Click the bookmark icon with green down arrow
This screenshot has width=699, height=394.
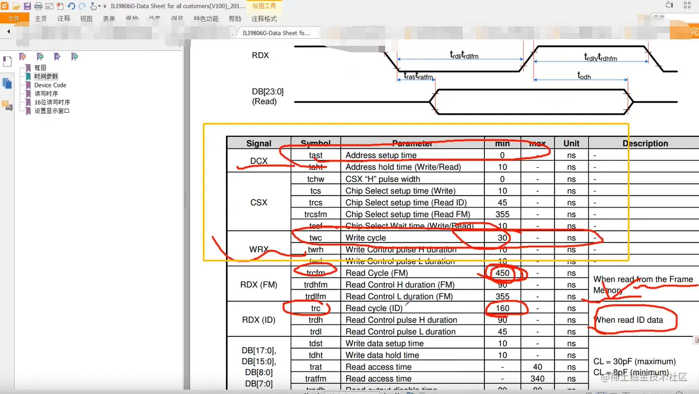tap(74, 57)
